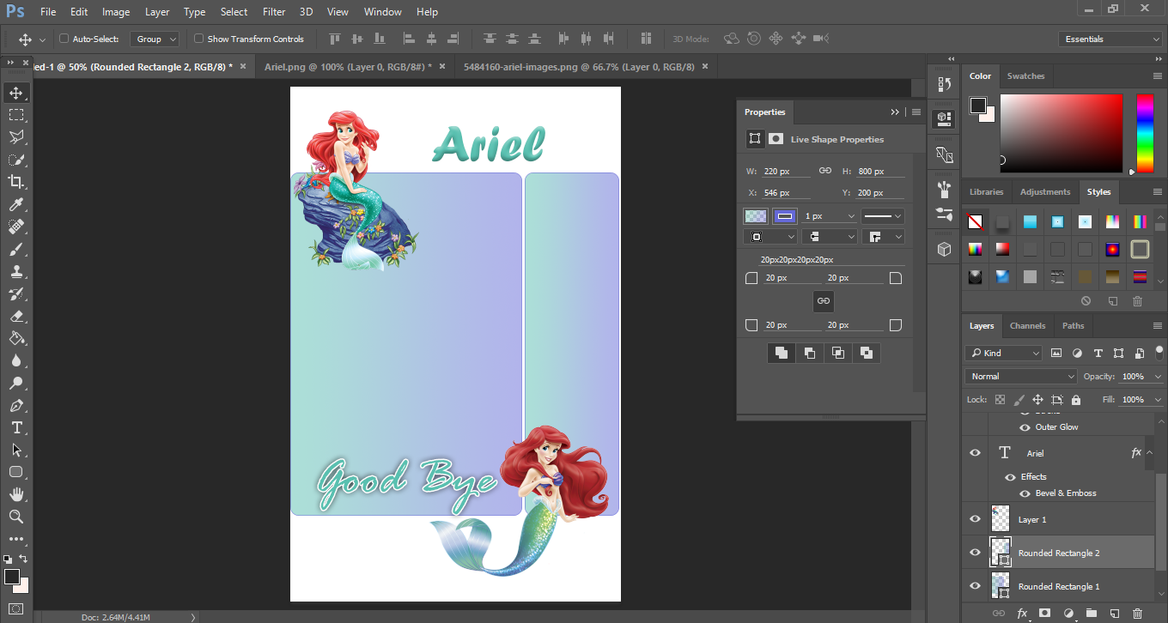Open the Paths tab
Image resolution: width=1168 pixels, height=623 pixels.
1073,325
